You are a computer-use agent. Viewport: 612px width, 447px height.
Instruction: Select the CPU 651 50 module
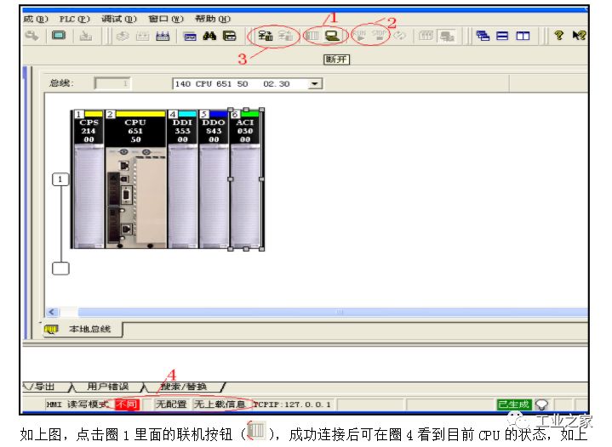click(x=136, y=178)
